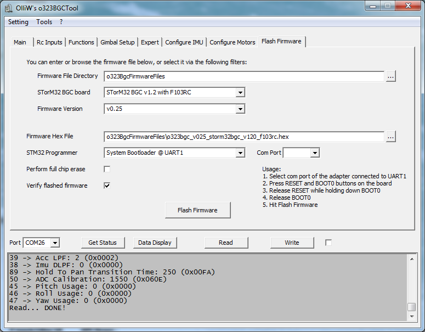The width and height of the screenshot is (425, 332).
Task: Open the Firmware Version dropdown
Action: (240, 109)
